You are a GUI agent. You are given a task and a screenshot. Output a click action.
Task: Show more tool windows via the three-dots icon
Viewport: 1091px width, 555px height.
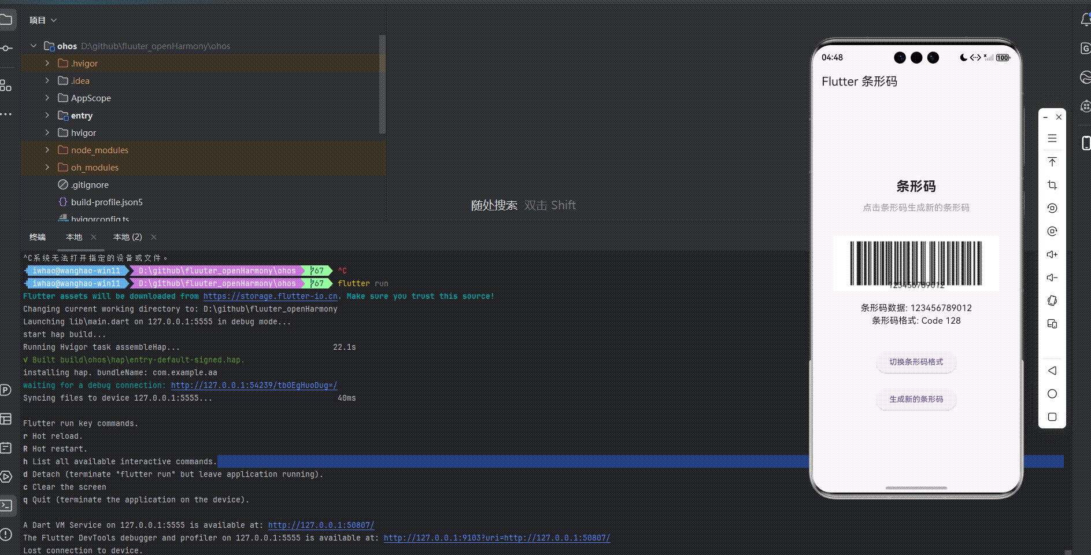[x=6, y=114]
